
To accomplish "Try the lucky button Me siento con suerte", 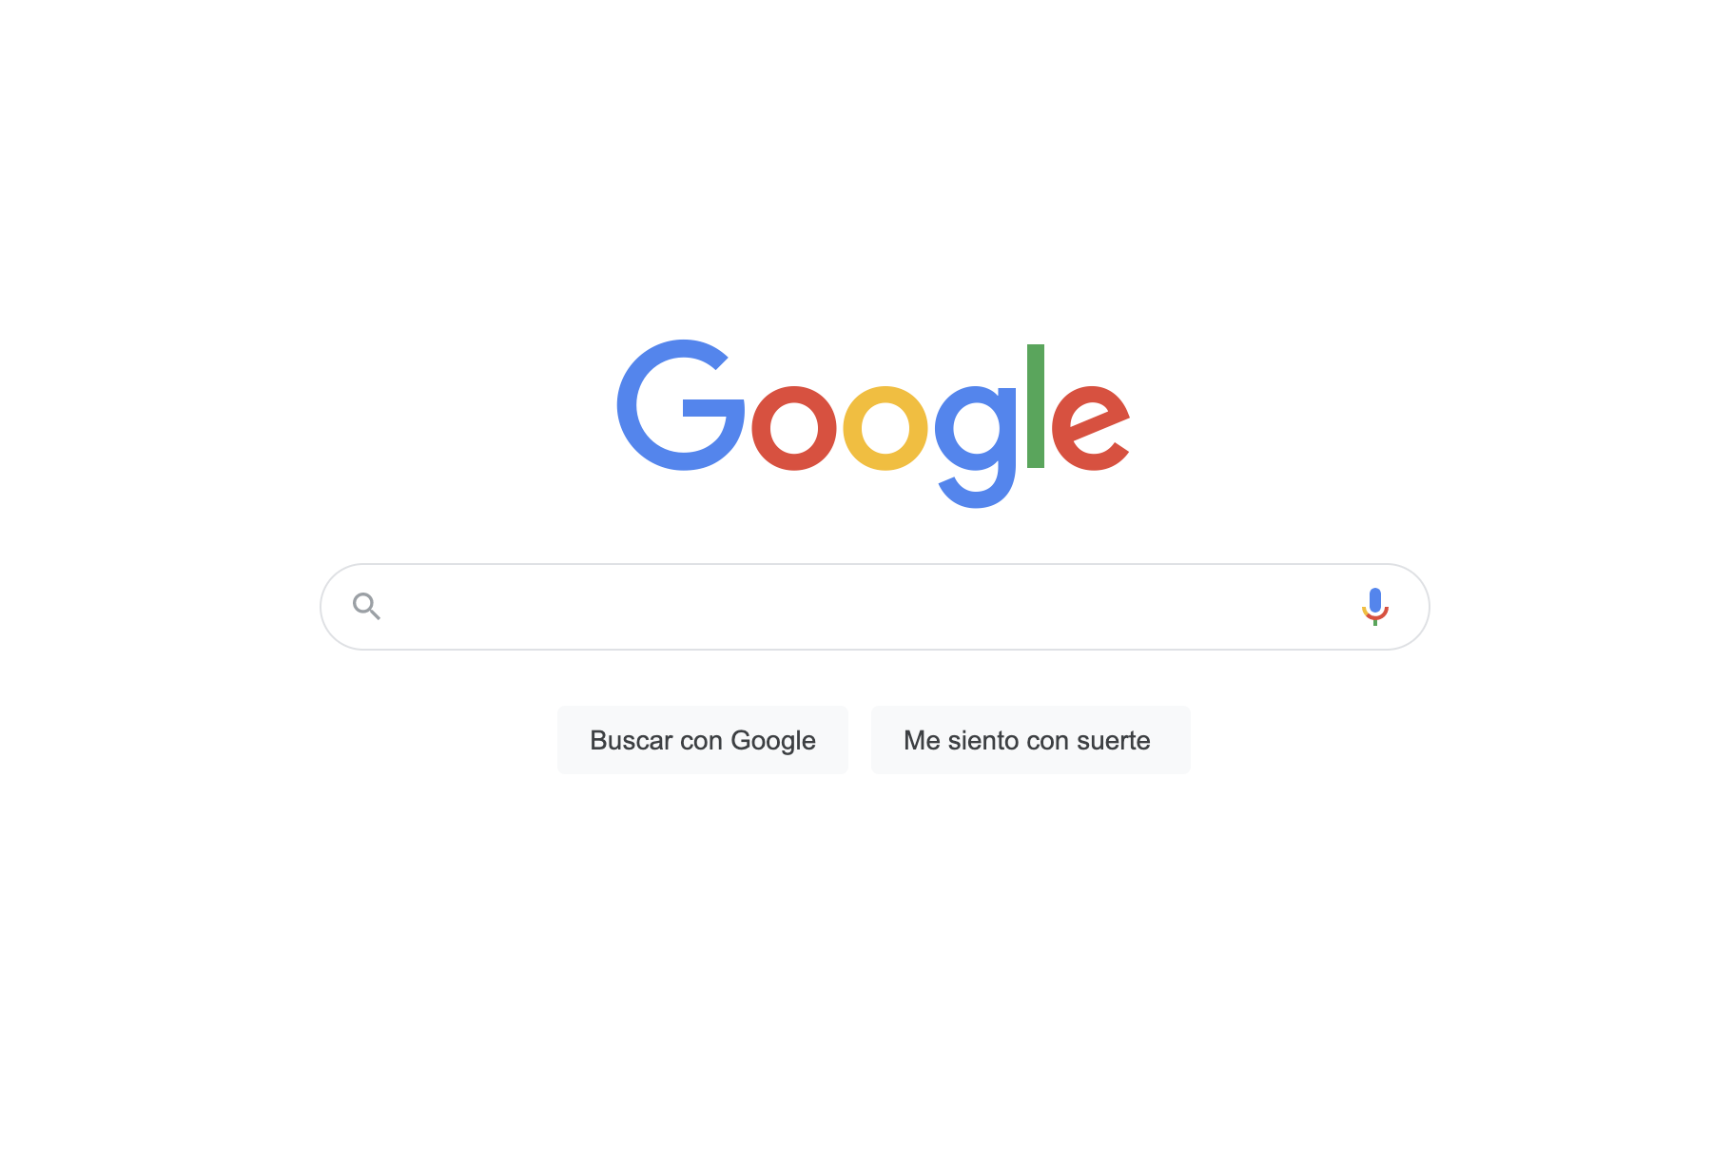I will (x=1031, y=740).
